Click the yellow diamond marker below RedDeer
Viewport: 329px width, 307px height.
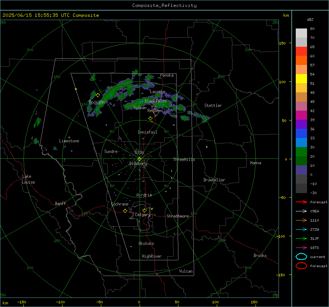pyautogui.click(x=151, y=119)
